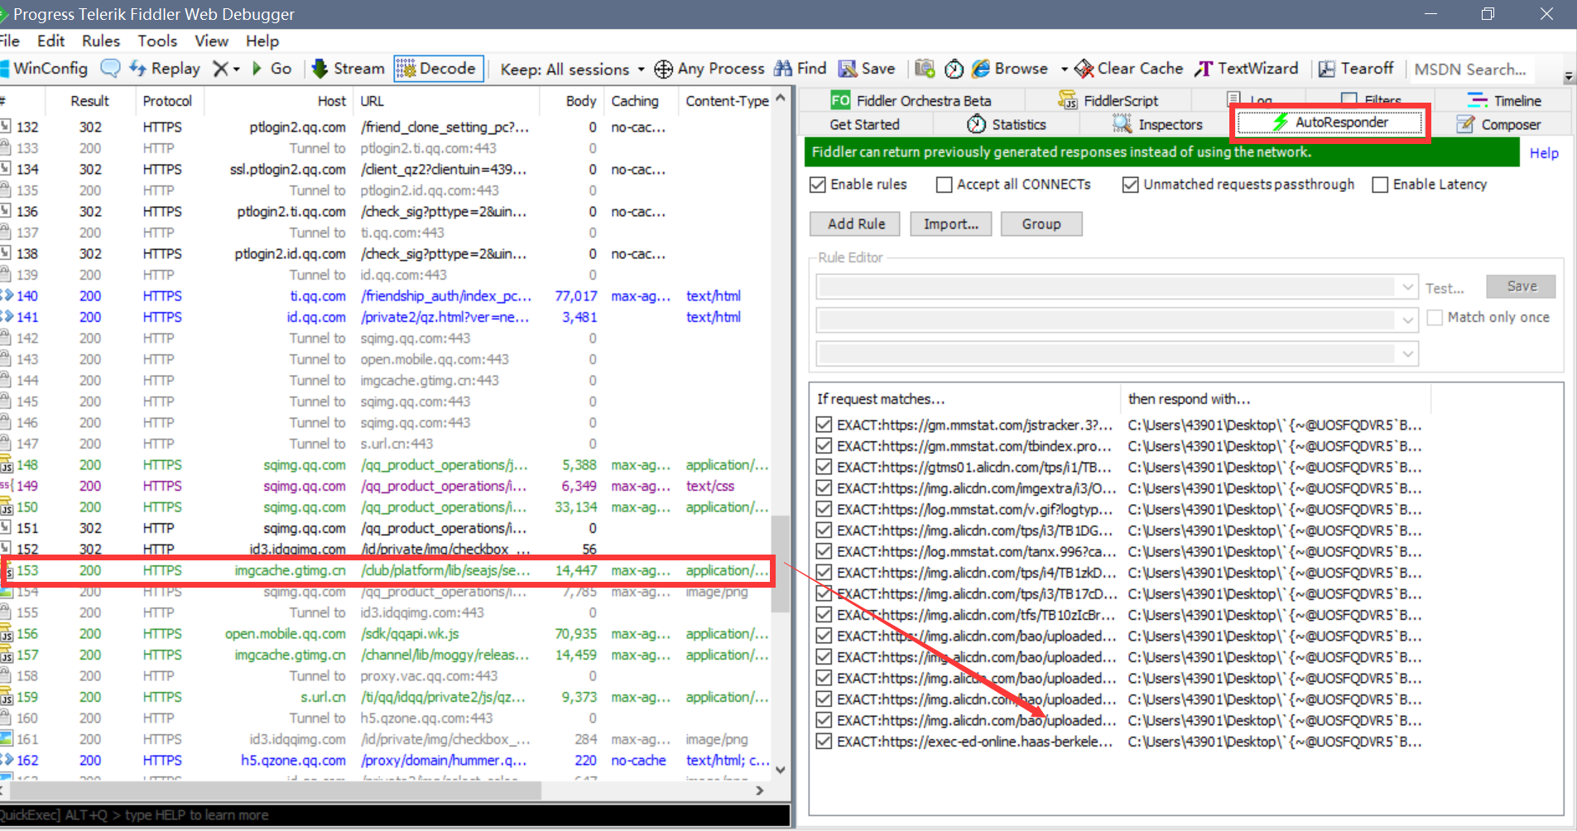Open the File menu
Screen dimensions: 1577x831
pos(10,41)
